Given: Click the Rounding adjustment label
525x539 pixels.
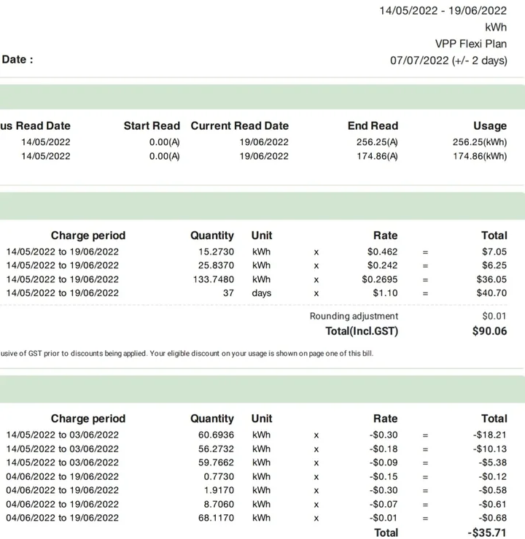Looking at the screenshot, I should click(x=354, y=317).
